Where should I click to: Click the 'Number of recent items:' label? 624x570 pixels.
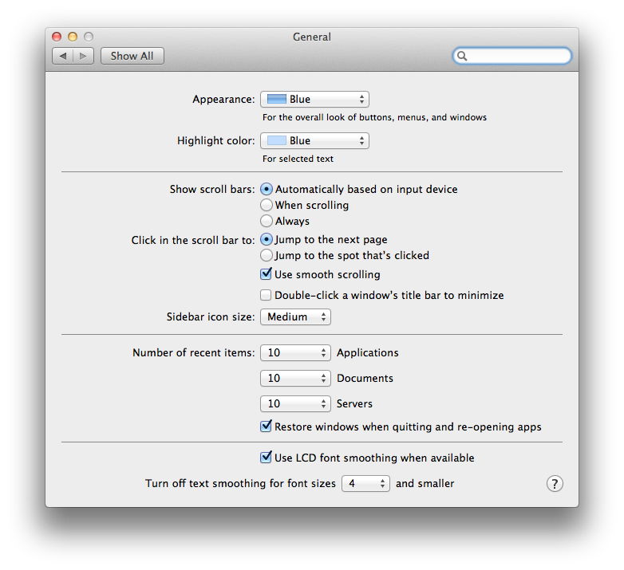pyautogui.click(x=193, y=353)
